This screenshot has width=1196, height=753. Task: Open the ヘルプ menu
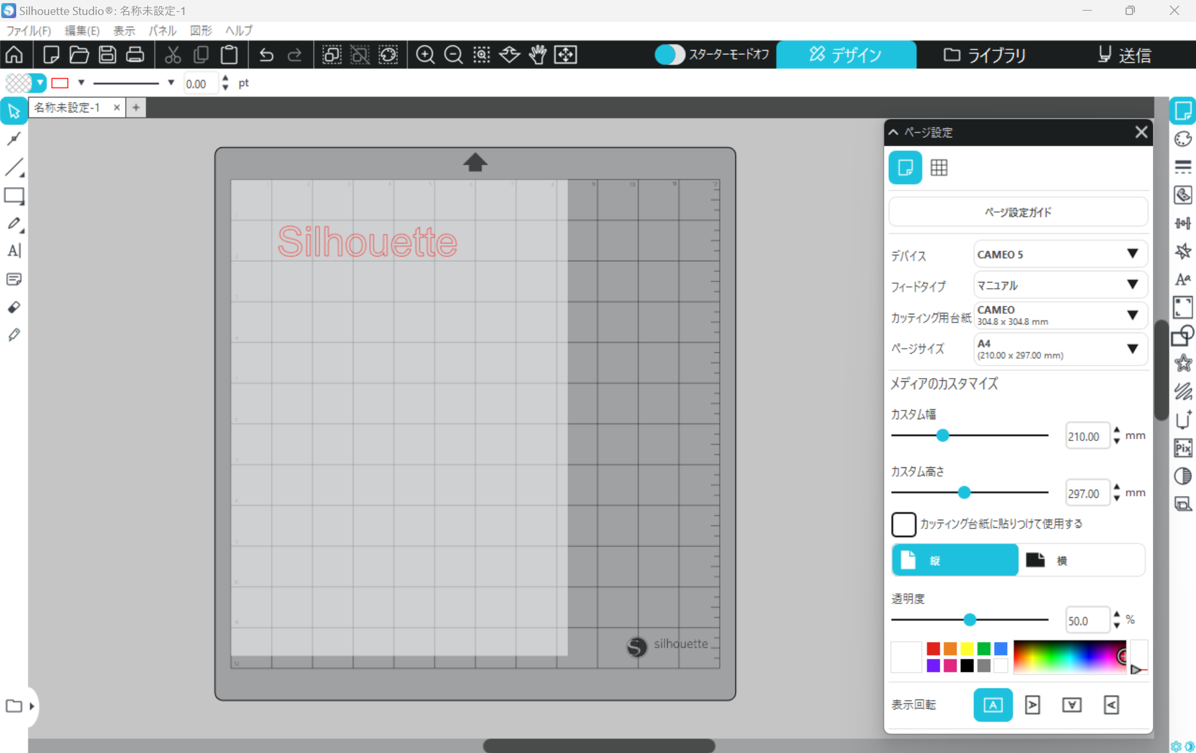coord(239,31)
